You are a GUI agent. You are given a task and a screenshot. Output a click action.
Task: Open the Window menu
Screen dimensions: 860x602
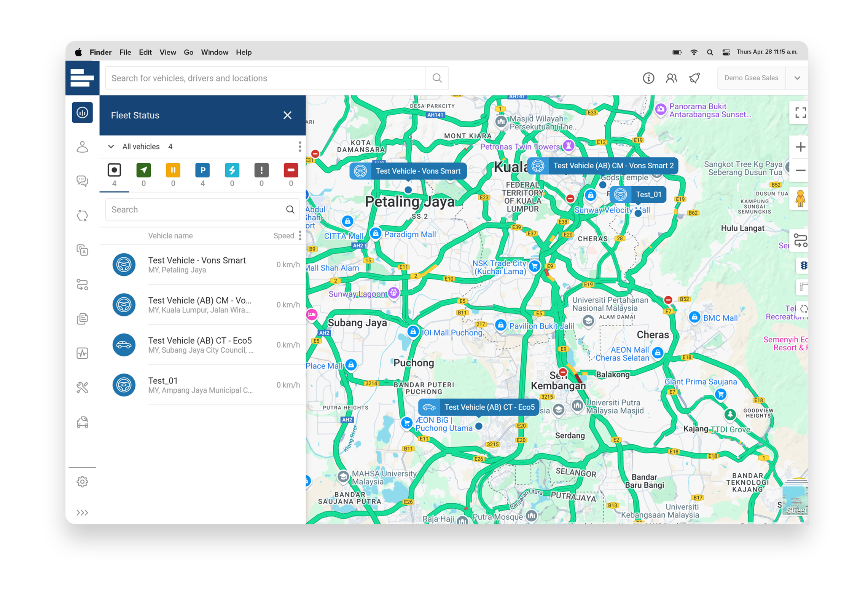tap(215, 52)
